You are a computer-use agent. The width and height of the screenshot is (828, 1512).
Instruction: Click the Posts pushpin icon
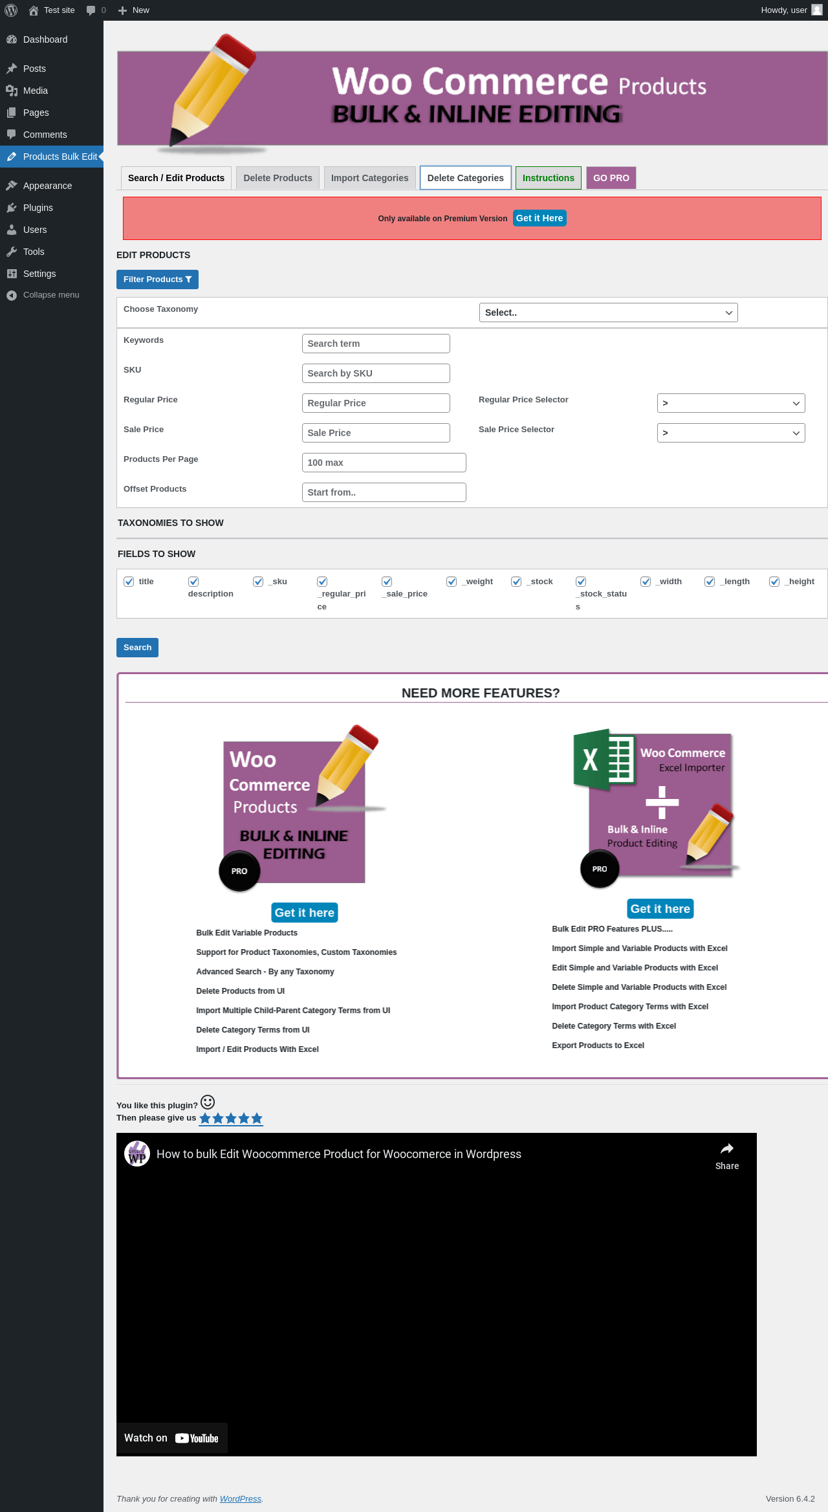click(12, 69)
